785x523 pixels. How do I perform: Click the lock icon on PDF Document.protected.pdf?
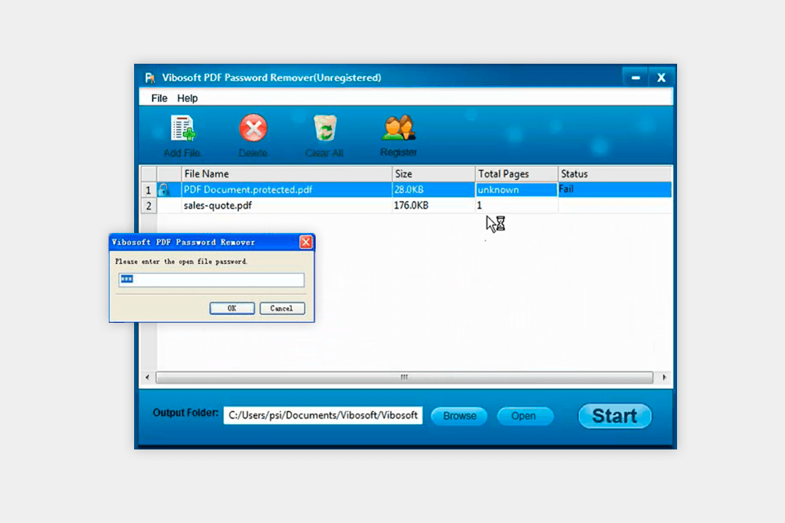point(164,190)
